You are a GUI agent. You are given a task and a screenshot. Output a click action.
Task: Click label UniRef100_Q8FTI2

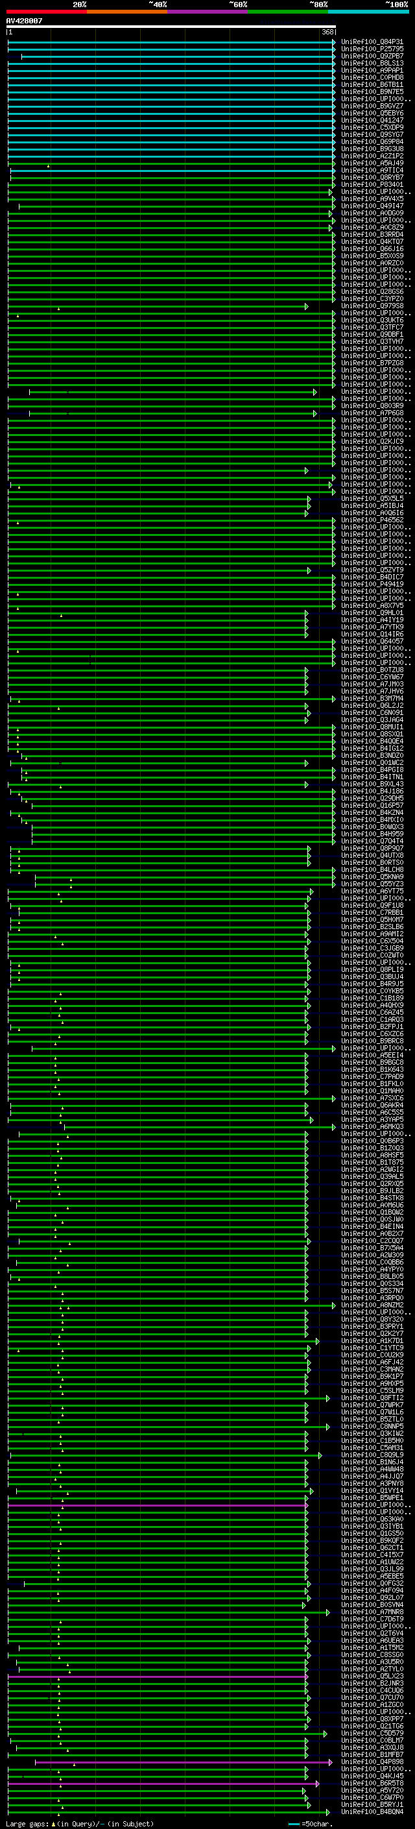(372, 1398)
